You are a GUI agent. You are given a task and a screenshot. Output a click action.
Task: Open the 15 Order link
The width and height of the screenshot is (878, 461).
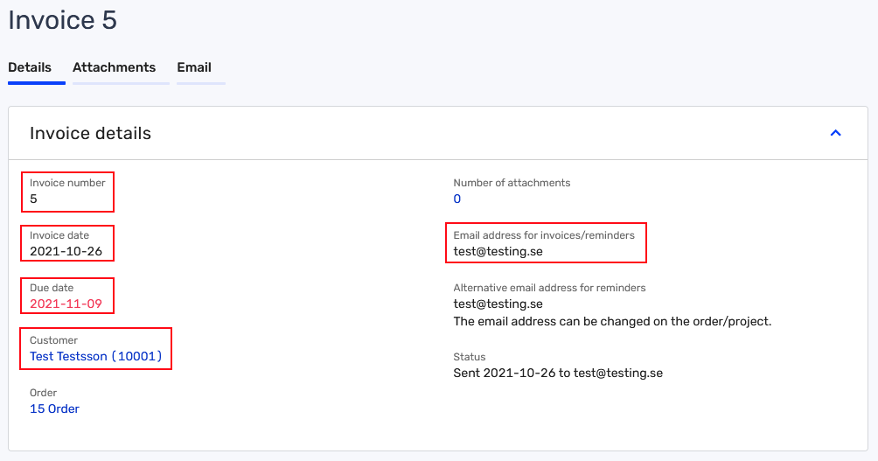[54, 409]
